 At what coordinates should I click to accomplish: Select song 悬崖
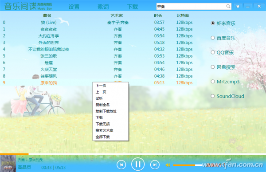click(x=48, y=63)
